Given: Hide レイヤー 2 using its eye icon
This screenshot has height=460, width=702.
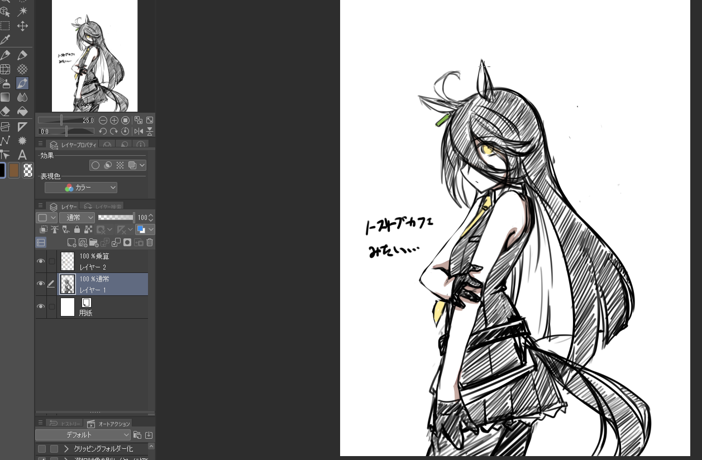Looking at the screenshot, I should coord(40,261).
